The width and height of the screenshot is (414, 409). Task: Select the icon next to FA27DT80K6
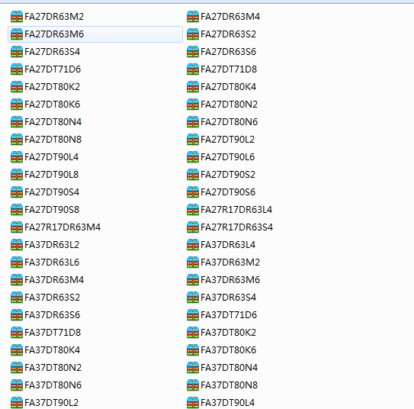tap(17, 105)
